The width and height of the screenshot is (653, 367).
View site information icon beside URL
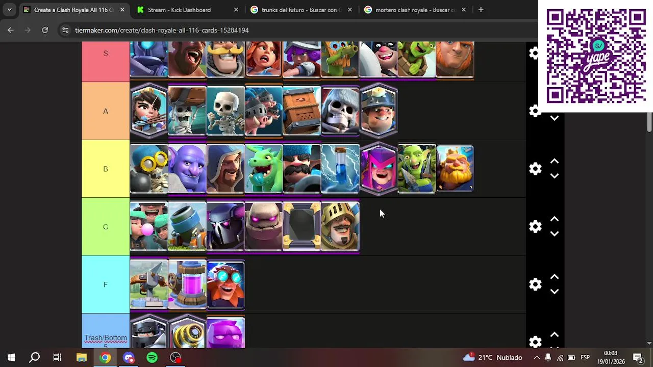coord(65,30)
